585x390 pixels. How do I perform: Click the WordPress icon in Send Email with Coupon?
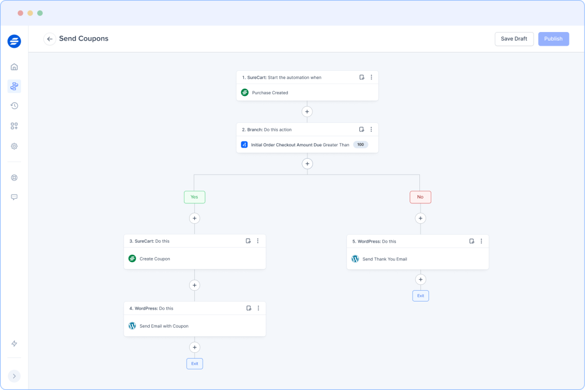133,325
